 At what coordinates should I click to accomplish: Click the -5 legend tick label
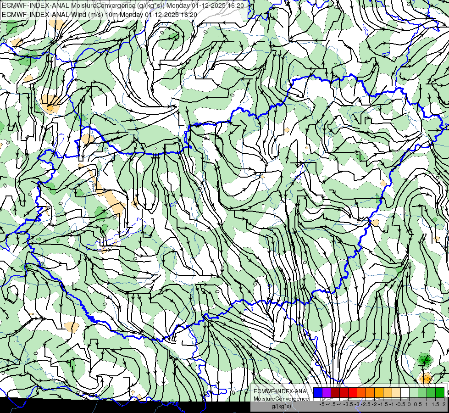(322, 404)
